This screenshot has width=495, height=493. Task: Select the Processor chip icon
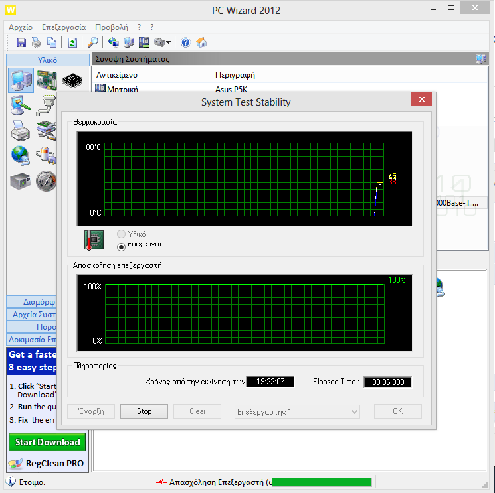coord(72,80)
